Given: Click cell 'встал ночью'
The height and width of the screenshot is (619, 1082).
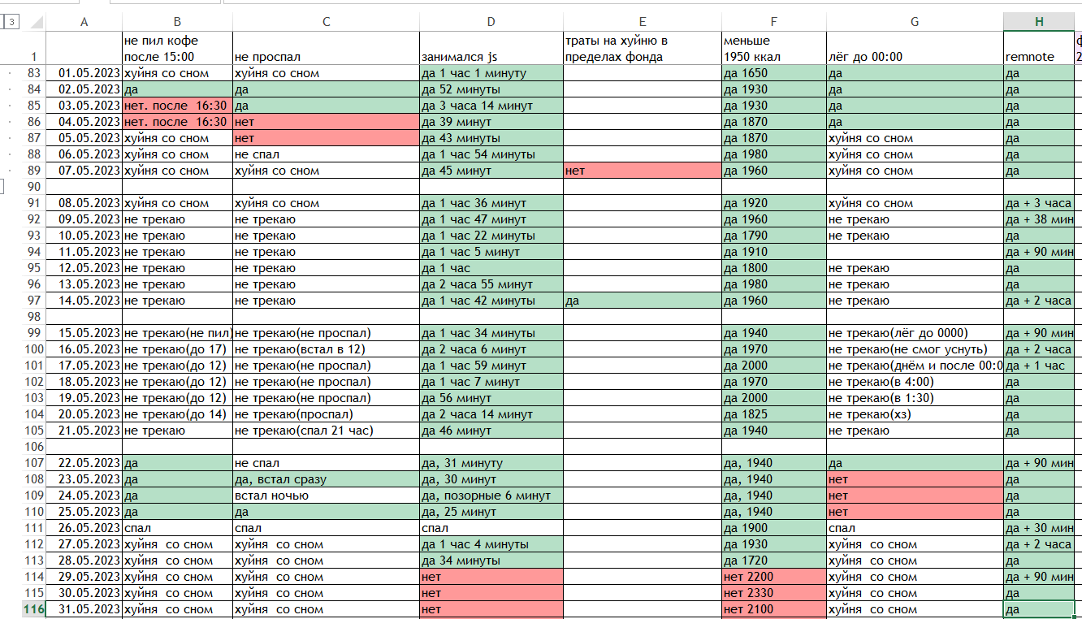Looking at the screenshot, I should [326, 496].
